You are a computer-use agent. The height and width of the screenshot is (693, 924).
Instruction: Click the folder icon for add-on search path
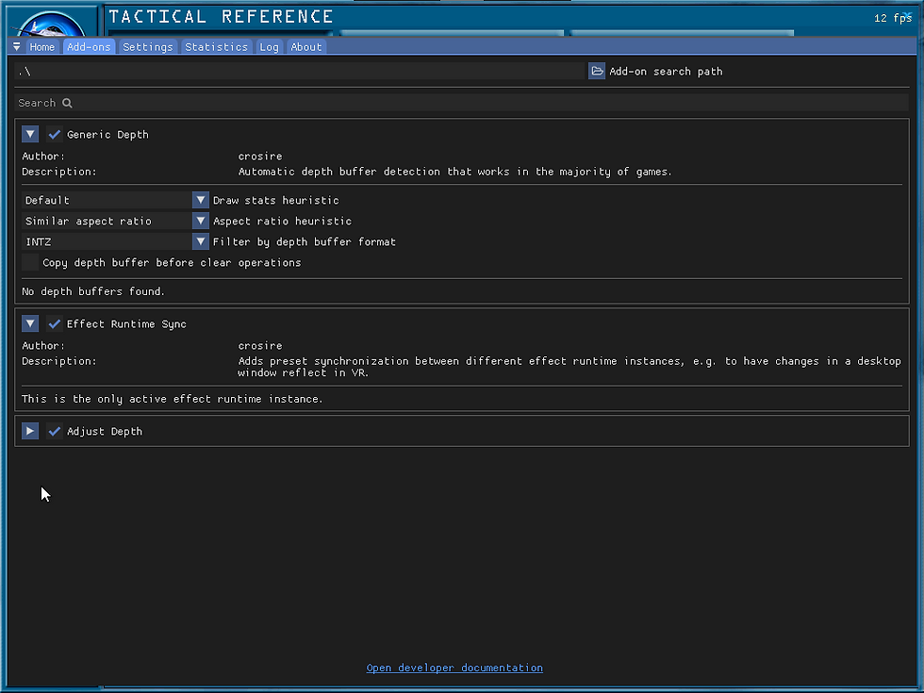pyautogui.click(x=597, y=71)
